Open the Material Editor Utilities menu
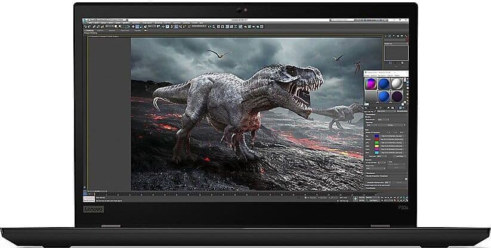 [397, 75]
